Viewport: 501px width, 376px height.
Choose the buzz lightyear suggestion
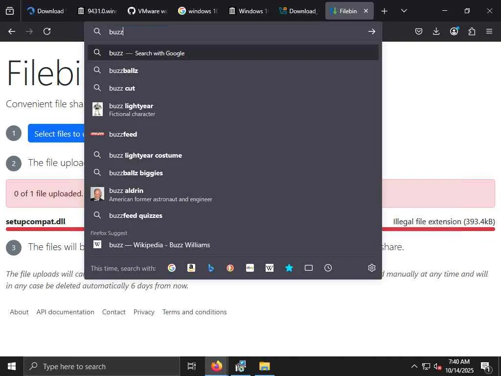(x=233, y=109)
